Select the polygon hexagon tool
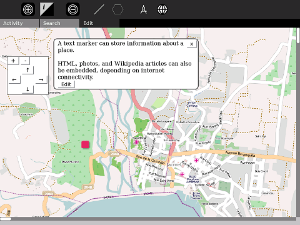Image resolution: width=300 pixels, height=225 pixels. point(117,9)
